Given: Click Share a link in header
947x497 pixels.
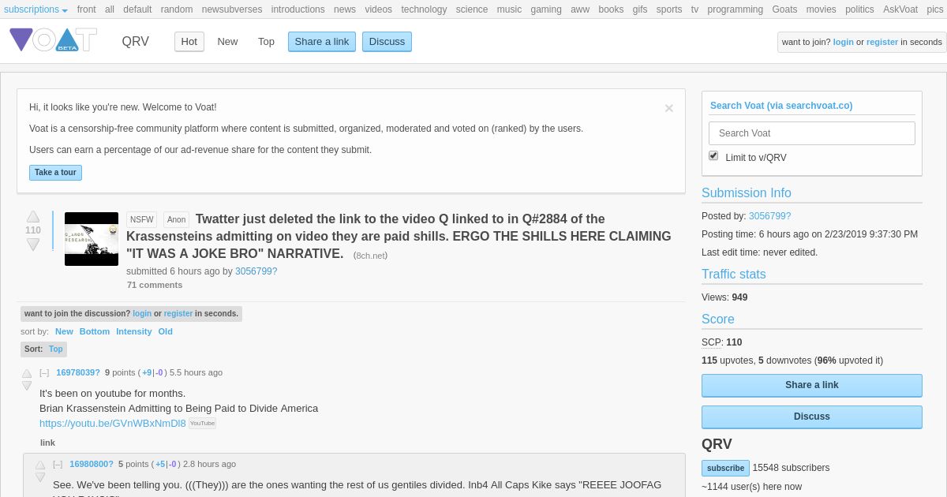Looking at the screenshot, I should [322, 42].
